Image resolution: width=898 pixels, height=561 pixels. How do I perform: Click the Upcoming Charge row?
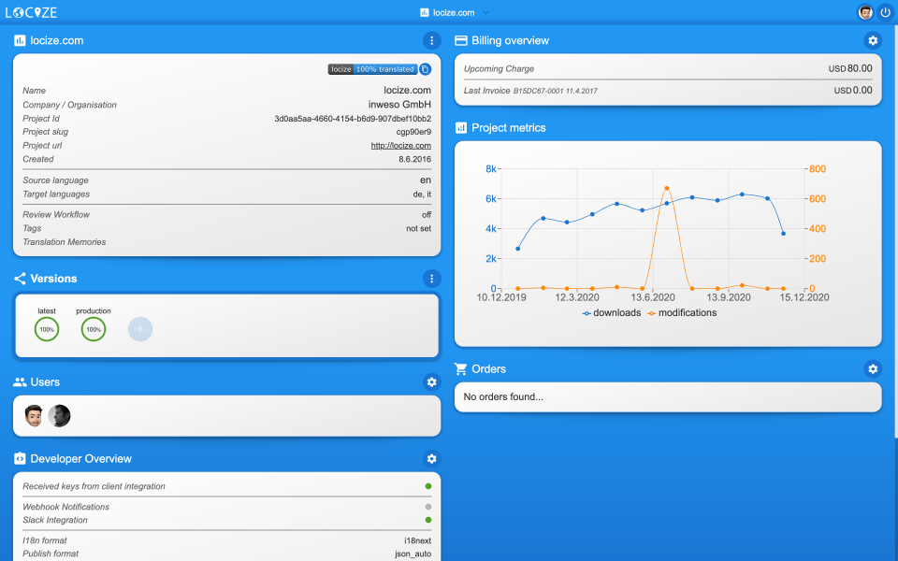[x=668, y=68]
